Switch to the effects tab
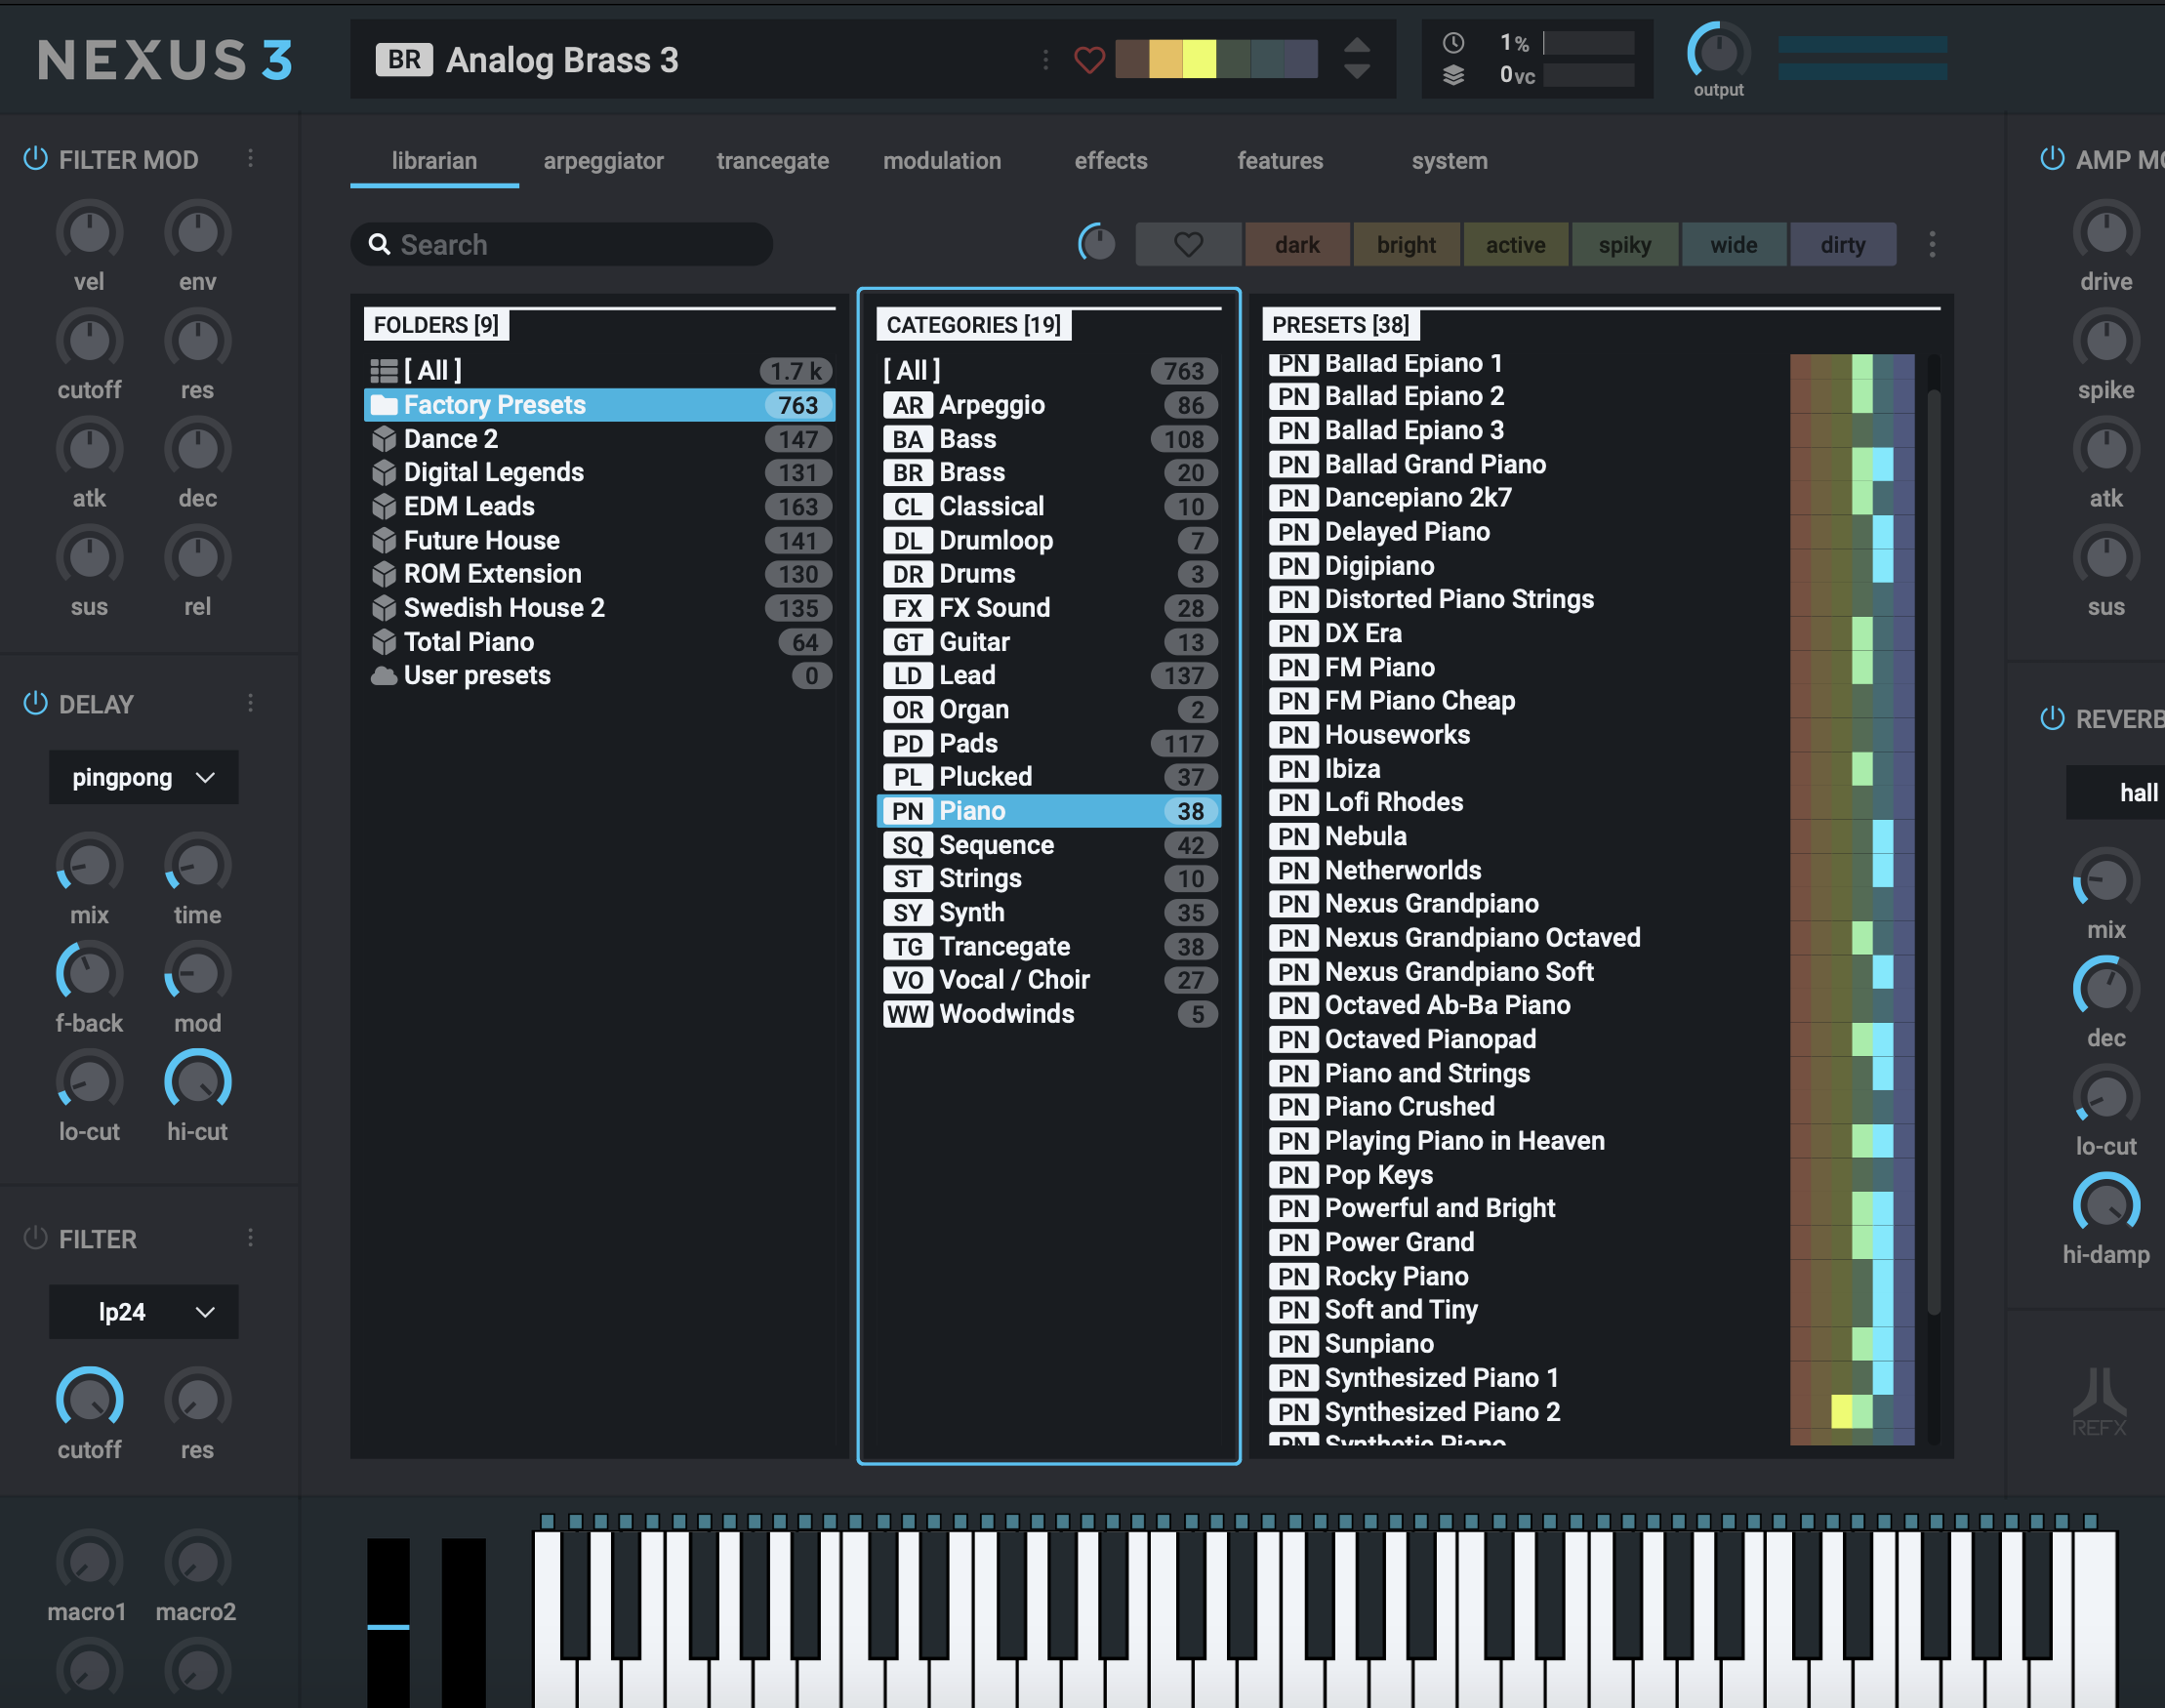 pos(1111,161)
